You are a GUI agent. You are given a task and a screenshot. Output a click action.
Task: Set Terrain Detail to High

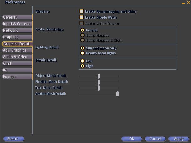click(82, 66)
